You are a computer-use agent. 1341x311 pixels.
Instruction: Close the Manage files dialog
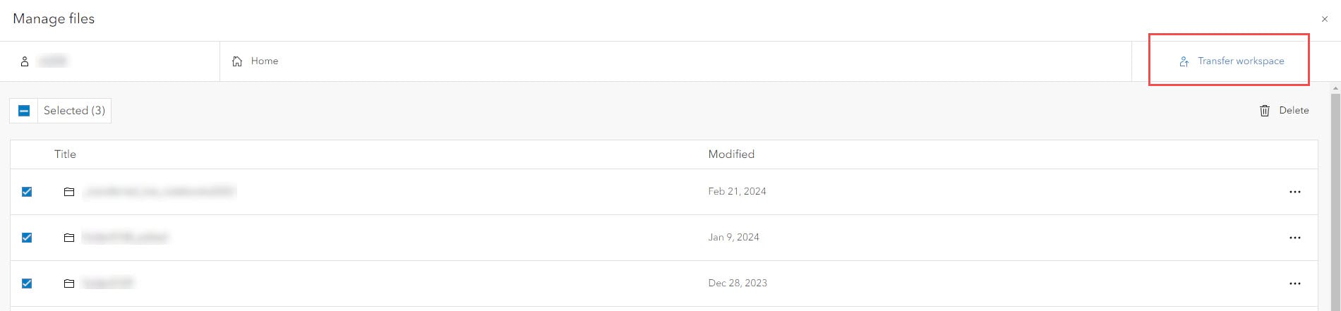[1325, 19]
